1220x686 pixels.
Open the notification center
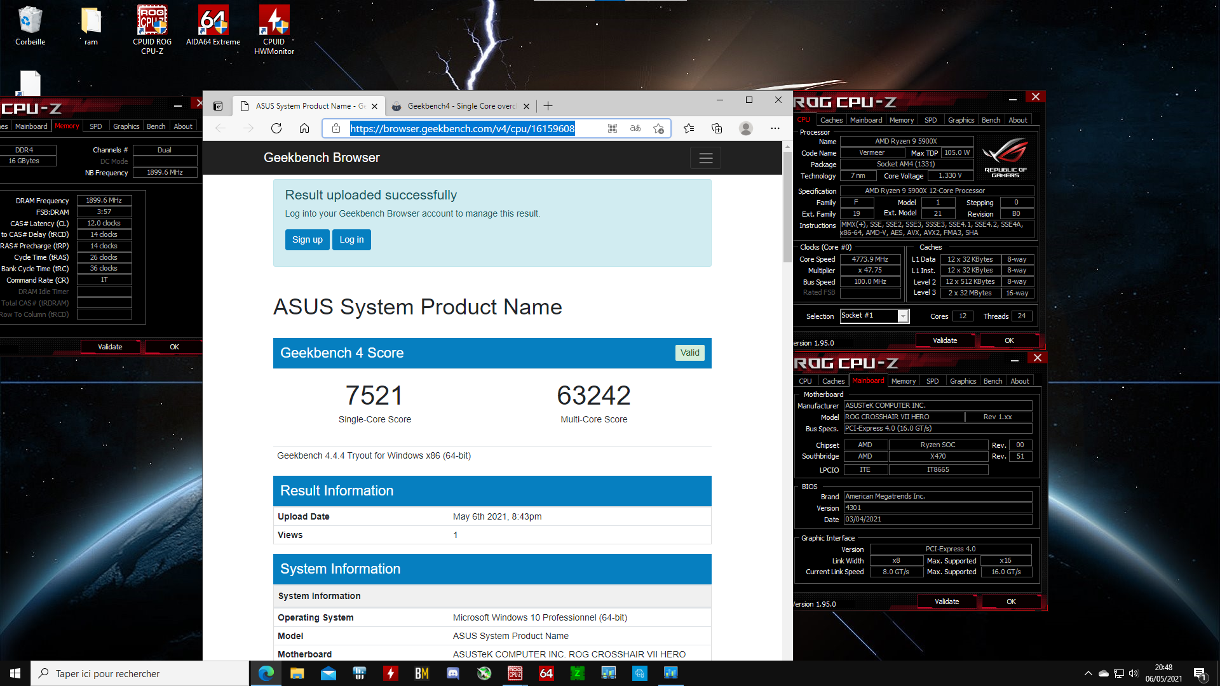pyautogui.click(x=1200, y=673)
